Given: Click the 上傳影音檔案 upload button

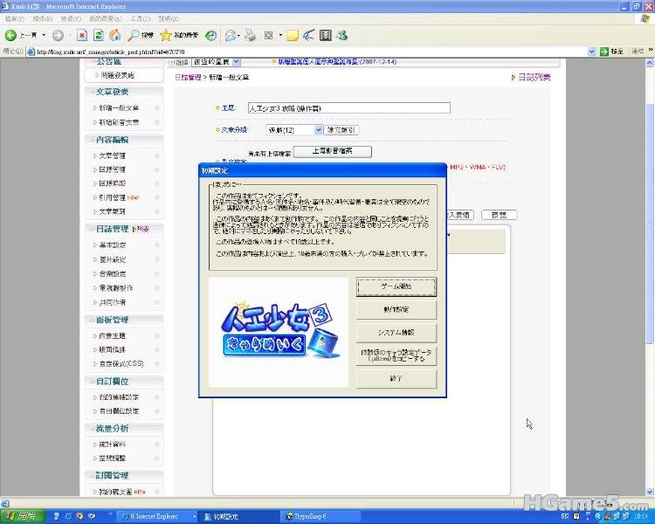Looking at the screenshot, I should tap(333, 152).
